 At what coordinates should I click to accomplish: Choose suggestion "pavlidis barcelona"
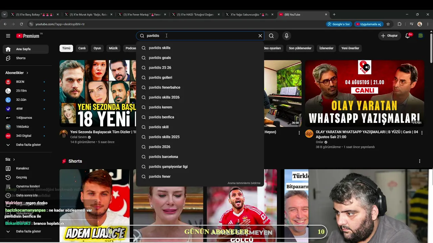pos(200,157)
